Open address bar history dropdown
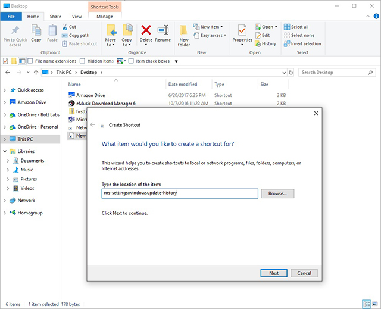 (284, 73)
